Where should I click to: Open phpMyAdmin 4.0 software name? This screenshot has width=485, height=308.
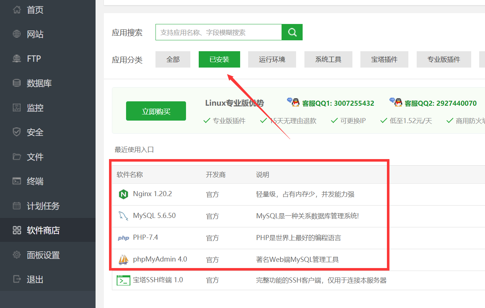[160, 259]
